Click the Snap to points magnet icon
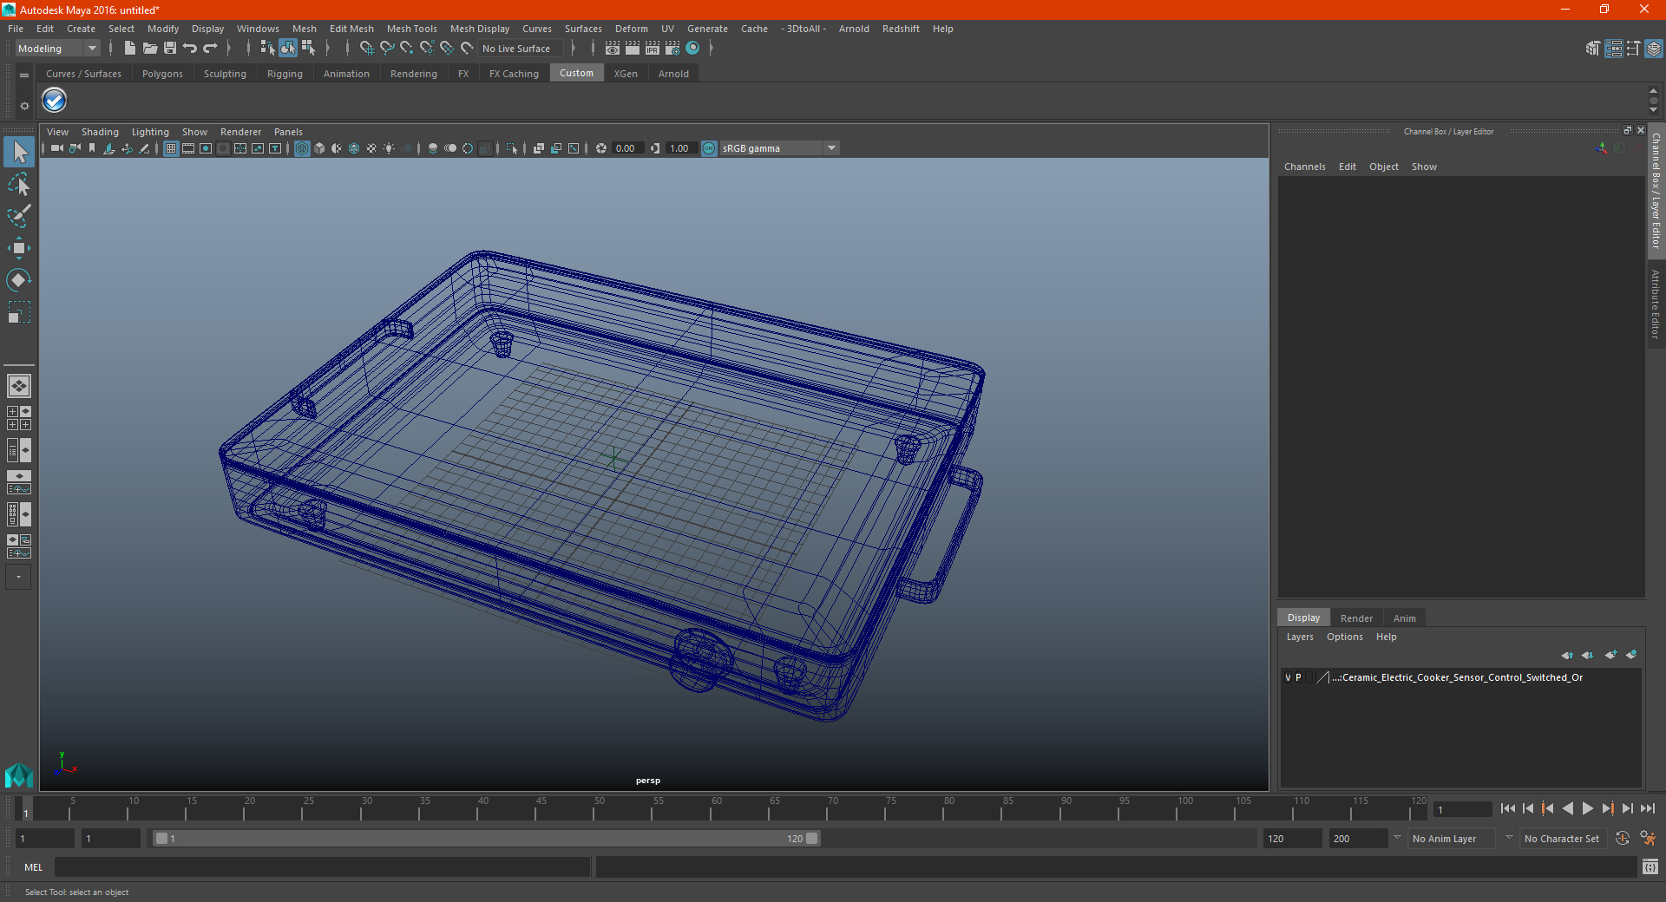Image resolution: width=1666 pixels, height=902 pixels. pos(406,49)
